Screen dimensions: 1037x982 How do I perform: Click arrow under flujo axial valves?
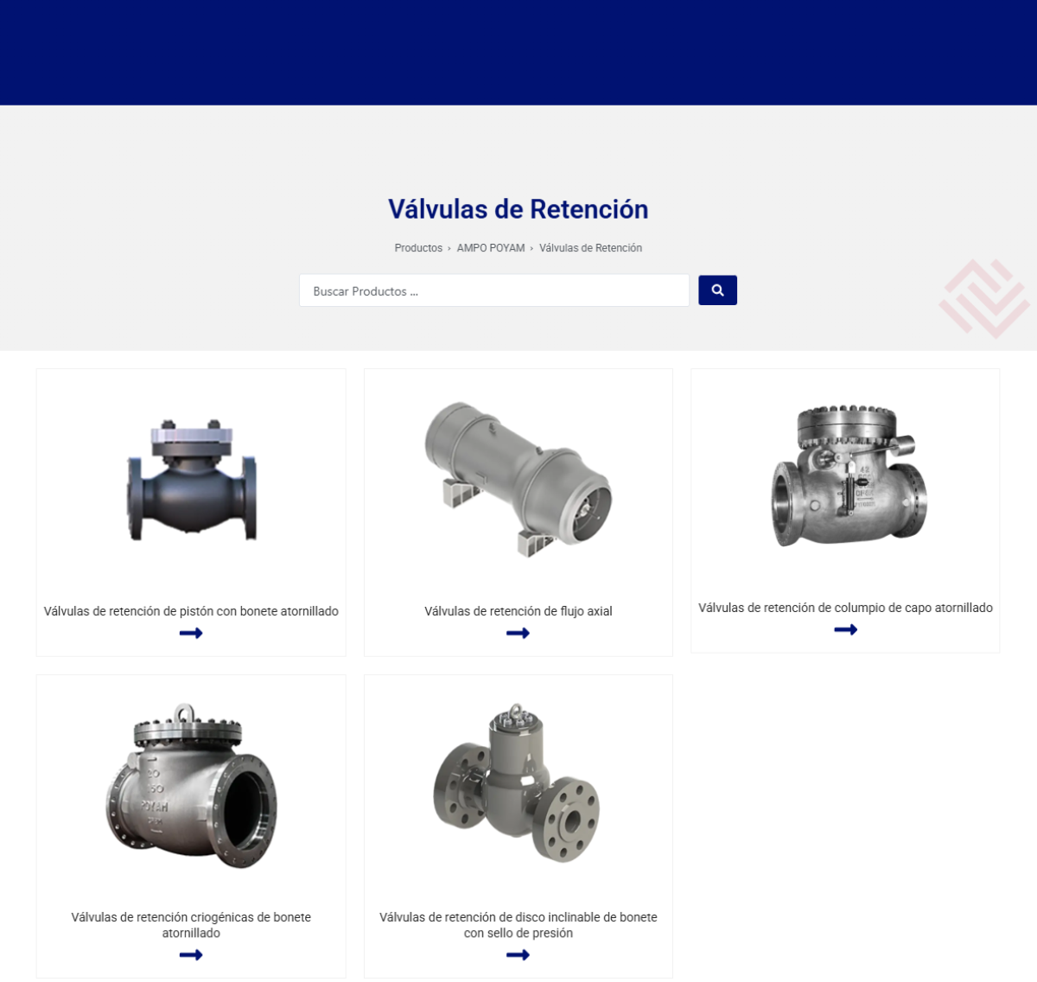(x=518, y=634)
